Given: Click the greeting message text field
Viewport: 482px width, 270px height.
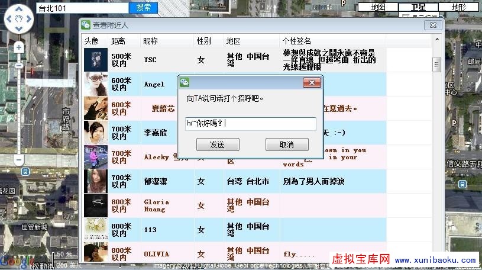Looking at the screenshot, I should point(251,124).
